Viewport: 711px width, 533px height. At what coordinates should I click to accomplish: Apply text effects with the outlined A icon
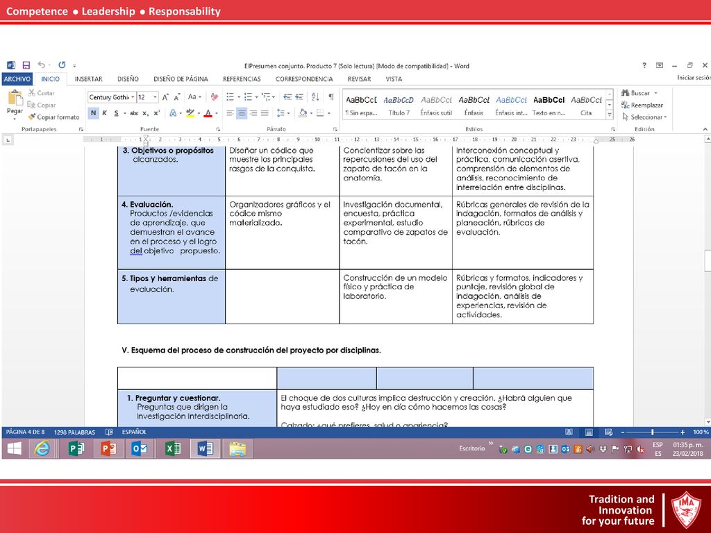173,113
